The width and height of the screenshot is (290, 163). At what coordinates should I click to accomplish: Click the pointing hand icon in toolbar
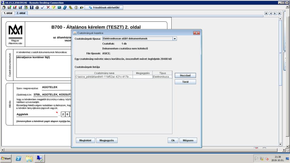pyautogui.click(x=82, y=8)
